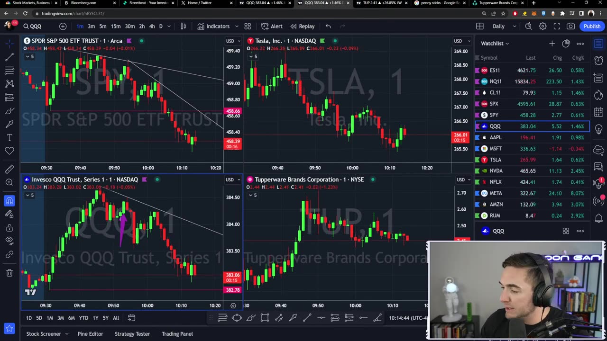Open the Indicators dialog
This screenshot has height=341, width=607.
tap(213, 27)
